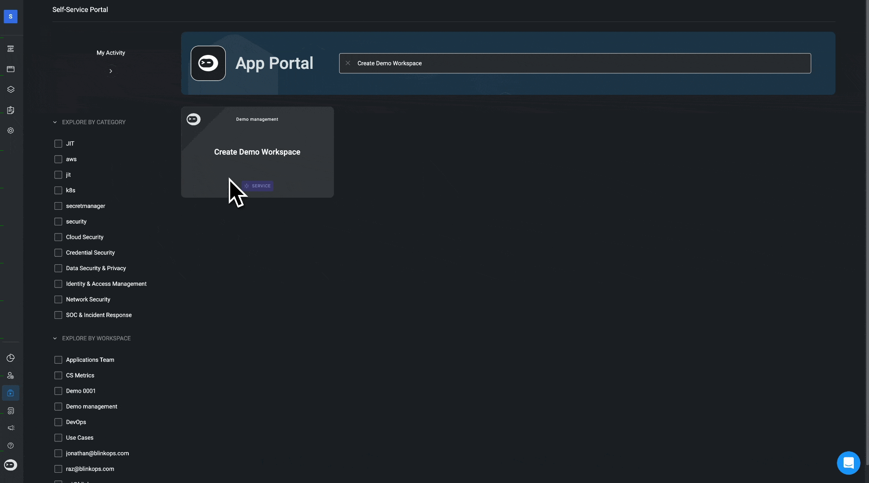Open the help question mark icon
The width and height of the screenshot is (869, 483).
[11, 445]
